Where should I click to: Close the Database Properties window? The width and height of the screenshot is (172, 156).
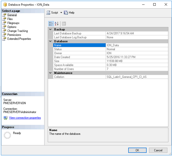pos(166,5)
